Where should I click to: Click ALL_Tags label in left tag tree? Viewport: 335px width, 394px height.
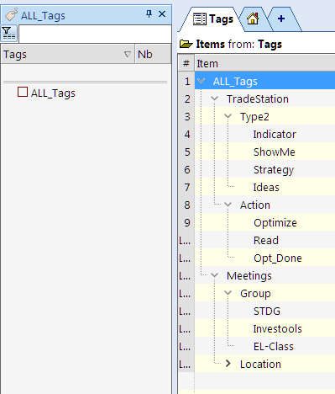(x=53, y=93)
